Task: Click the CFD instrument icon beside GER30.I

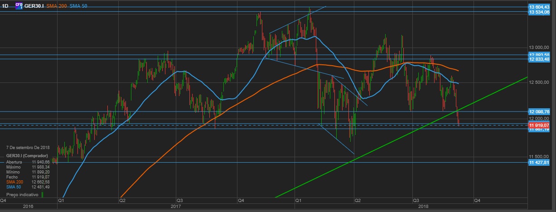Action: 19,5
